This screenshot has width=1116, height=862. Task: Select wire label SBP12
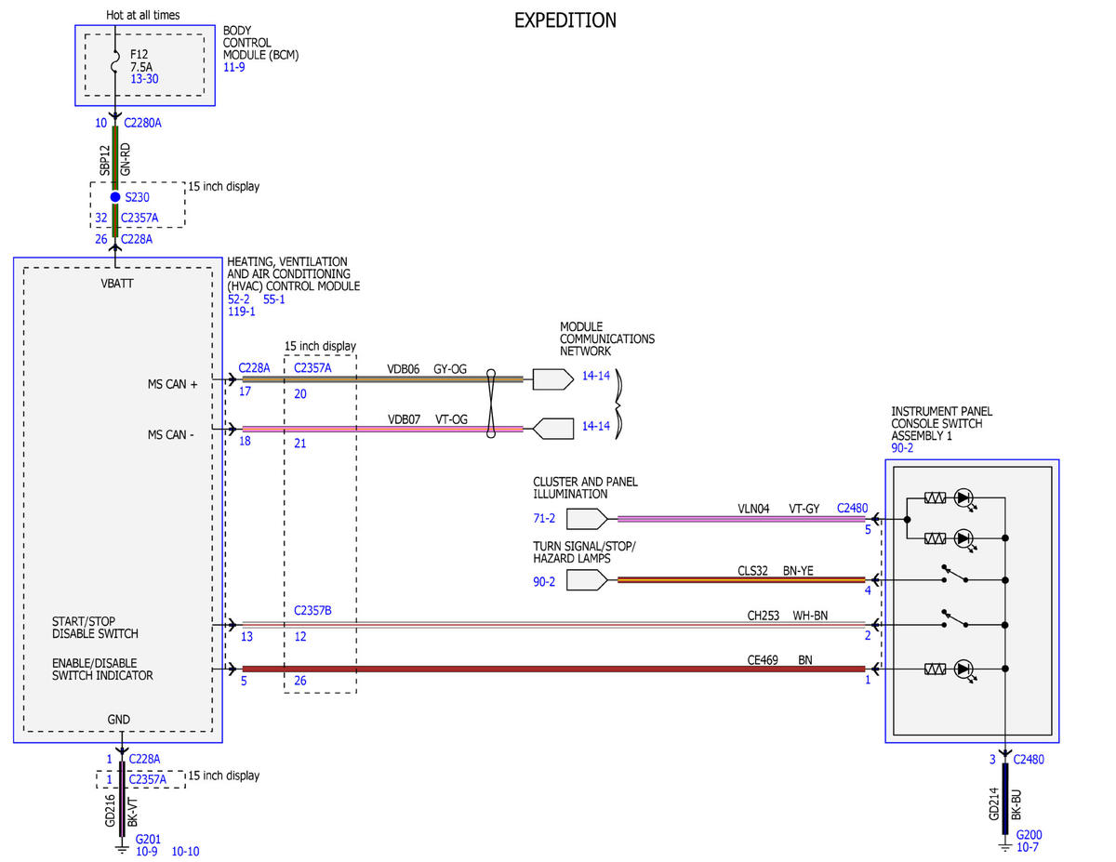[104, 161]
